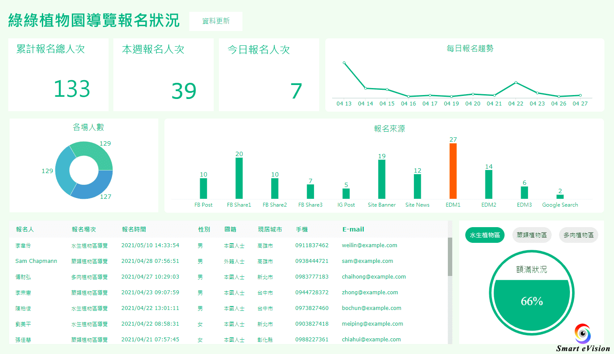614x354 pixels.
Task: Click phone number 0983777183
Action: [312, 277]
